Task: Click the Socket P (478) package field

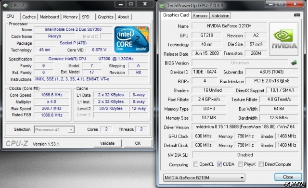Action: pos(73,43)
